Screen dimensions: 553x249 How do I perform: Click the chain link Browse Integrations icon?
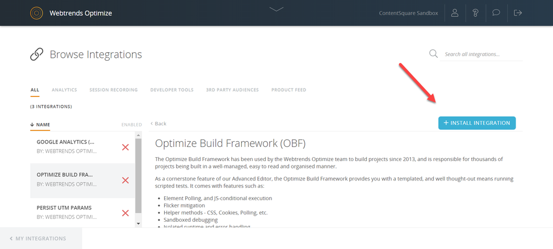(x=37, y=54)
